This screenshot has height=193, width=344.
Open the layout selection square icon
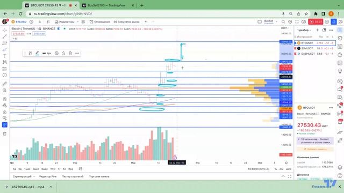[x=260, y=21]
